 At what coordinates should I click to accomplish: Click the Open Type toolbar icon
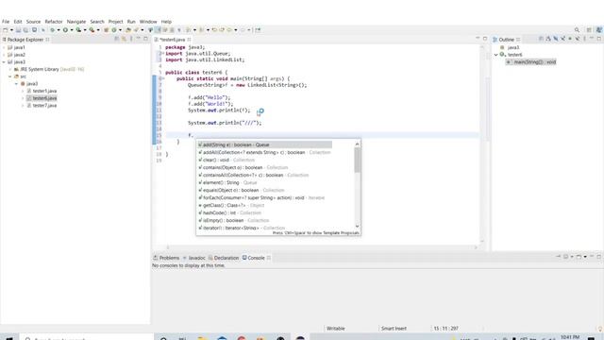pyautogui.click(x=128, y=30)
